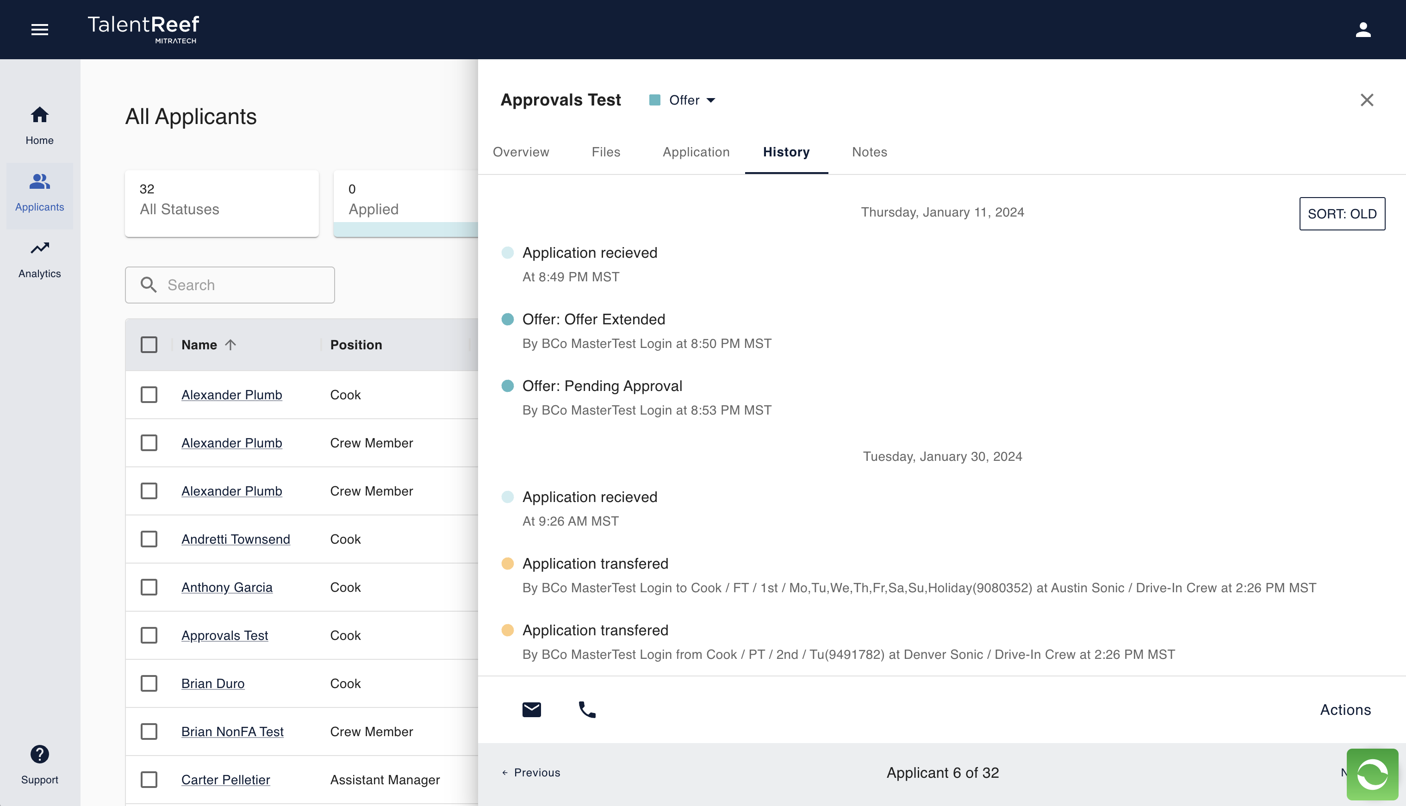Select the 0 Applied status card
1406x806 pixels.
coord(406,203)
